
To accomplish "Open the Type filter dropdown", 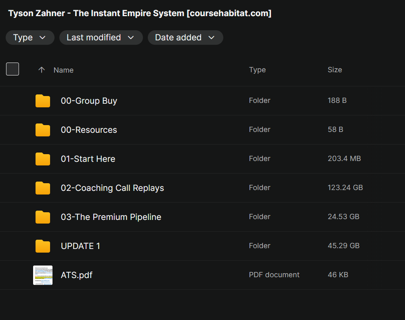I will [30, 38].
